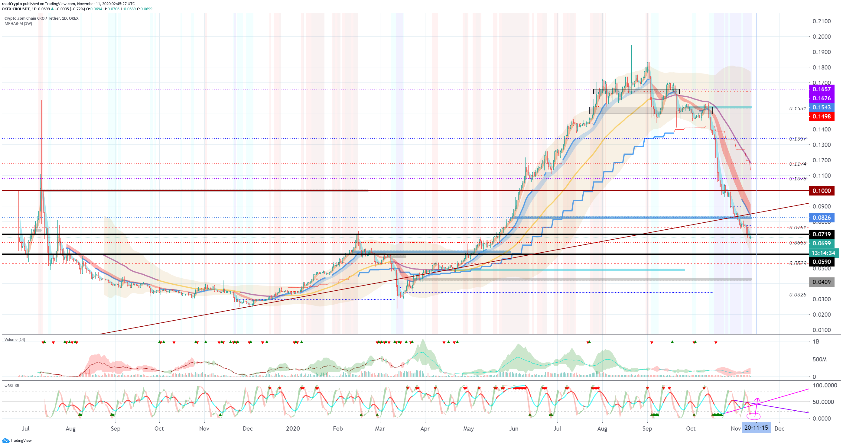Click the Feb label on time axis
This screenshot has height=446, width=843.
[x=338, y=429]
